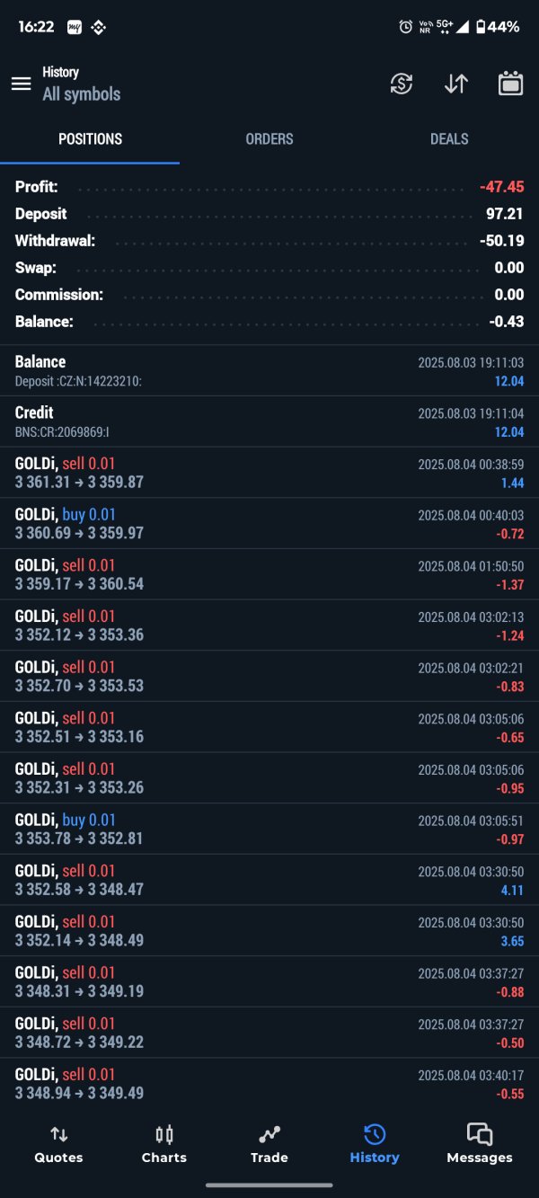Go to Quotes in bottom navigation
This screenshot has height=1198, width=539.
pos(59,1143)
